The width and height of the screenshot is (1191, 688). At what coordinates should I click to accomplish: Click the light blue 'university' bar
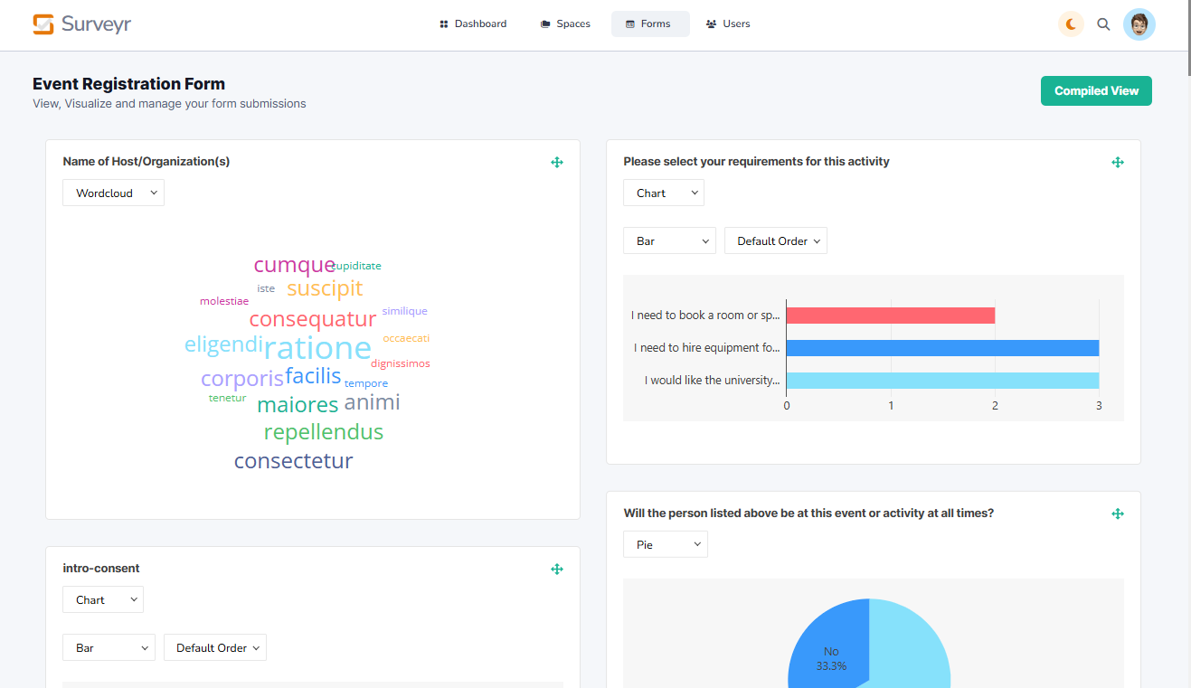coord(942,381)
